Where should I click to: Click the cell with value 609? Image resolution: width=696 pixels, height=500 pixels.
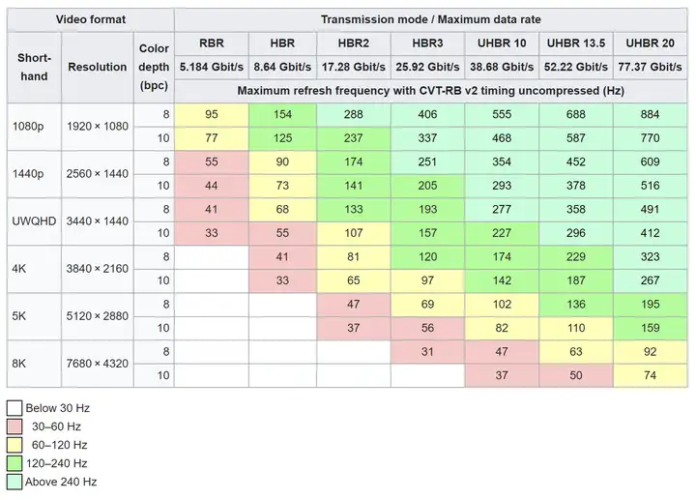[649, 162]
